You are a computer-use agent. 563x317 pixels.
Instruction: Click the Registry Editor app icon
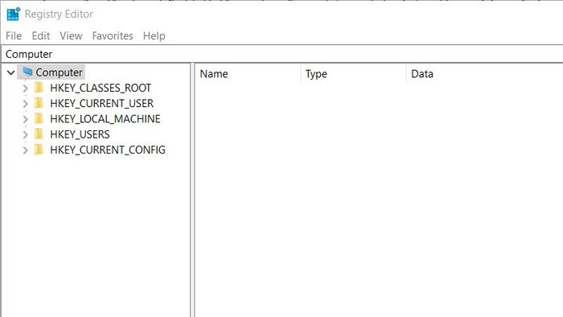point(14,14)
